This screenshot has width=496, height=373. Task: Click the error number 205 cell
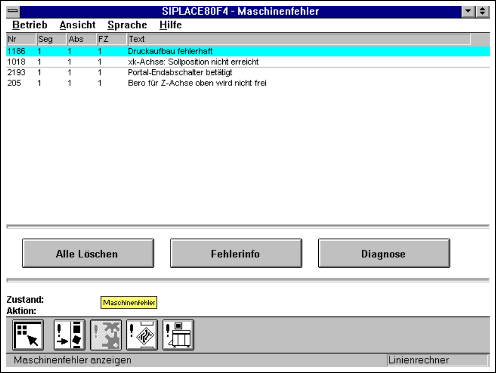point(14,83)
